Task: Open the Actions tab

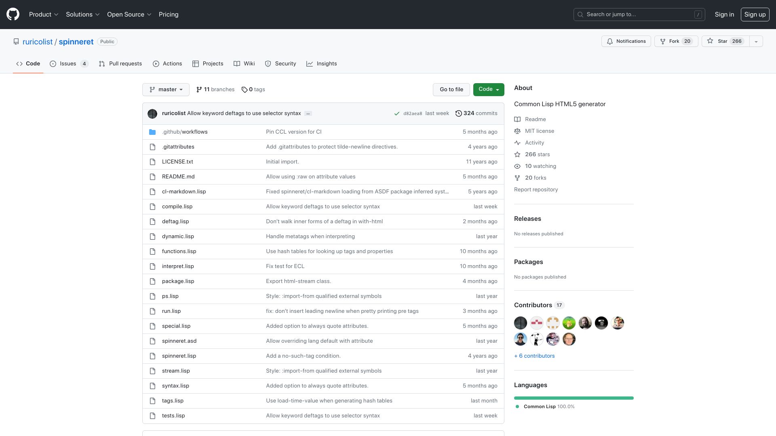Action: tap(167, 63)
